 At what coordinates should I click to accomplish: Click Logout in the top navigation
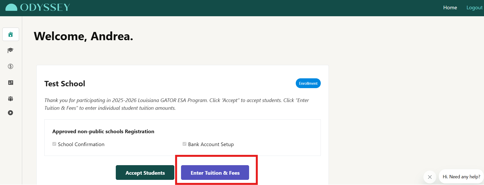point(474,8)
